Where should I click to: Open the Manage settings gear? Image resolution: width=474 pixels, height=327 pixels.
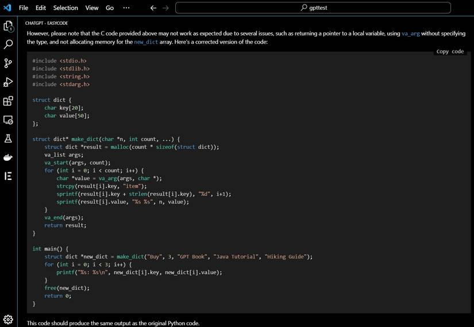click(8, 319)
